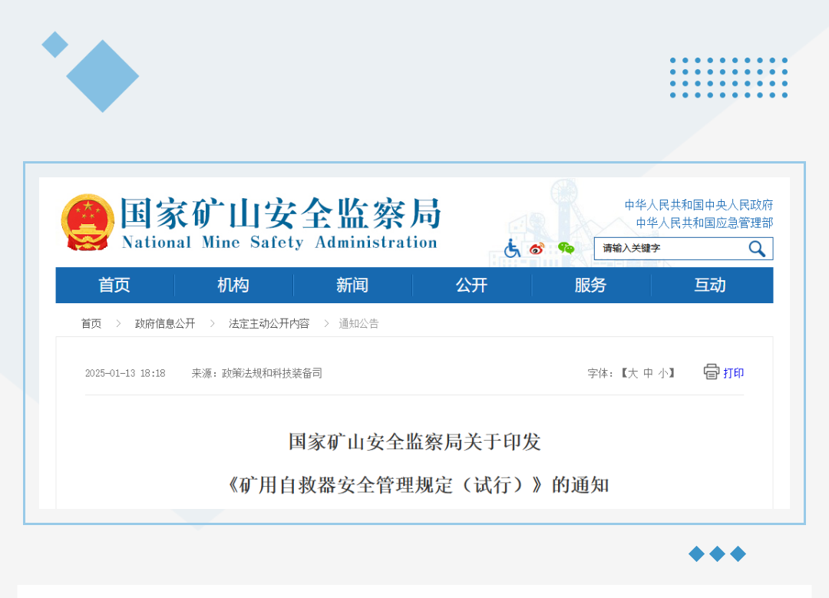Click the date 2025-01-13 18:18

coord(125,373)
